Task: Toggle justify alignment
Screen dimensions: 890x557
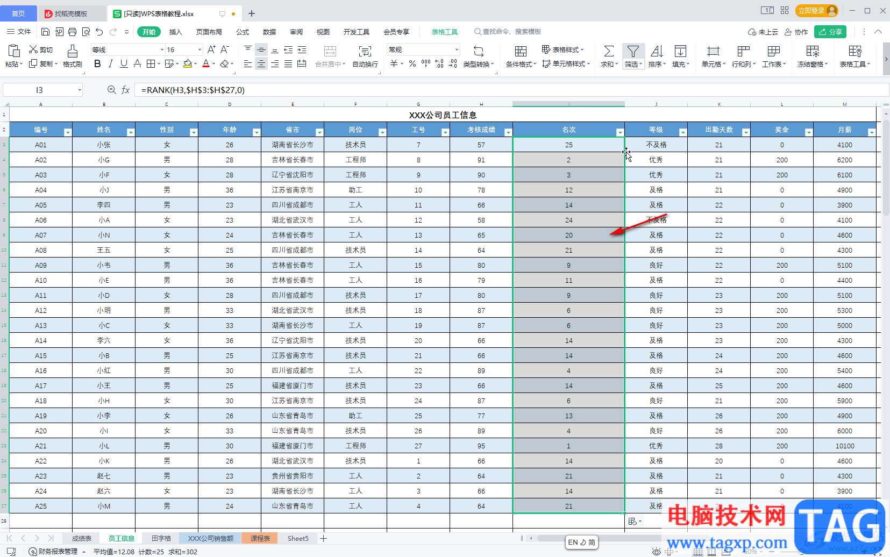Action: coord(288,64)
